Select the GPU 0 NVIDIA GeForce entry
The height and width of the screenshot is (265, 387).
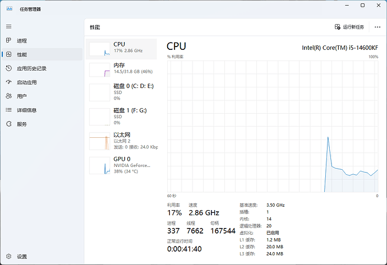click(121, 165)
